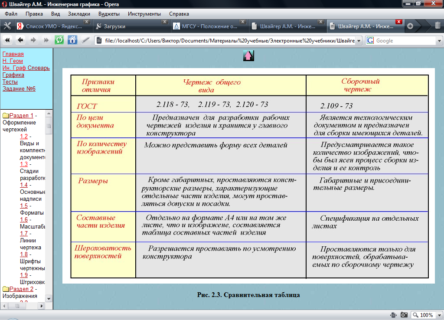Click the Рис. 2.3. Сравнительная таблица caption

click(x=248, y=295)
